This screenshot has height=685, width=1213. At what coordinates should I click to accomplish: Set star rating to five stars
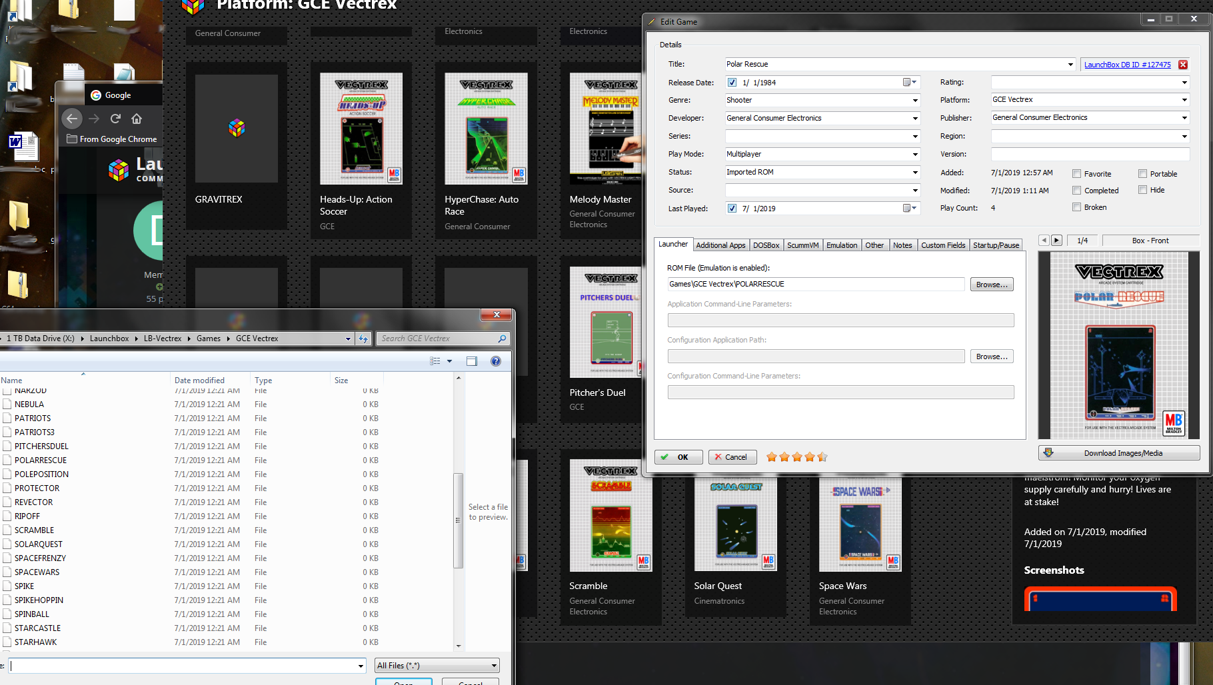pyautogui.click(x=822, y=457)
